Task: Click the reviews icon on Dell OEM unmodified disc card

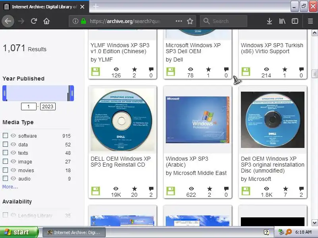Action: click(301, 189)
